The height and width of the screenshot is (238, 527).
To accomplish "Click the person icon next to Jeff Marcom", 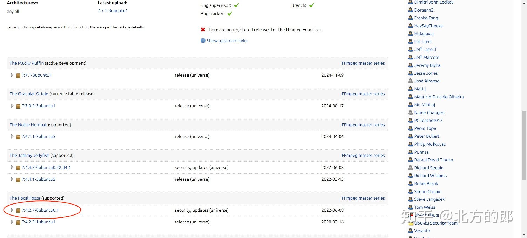I will [410, 57].
